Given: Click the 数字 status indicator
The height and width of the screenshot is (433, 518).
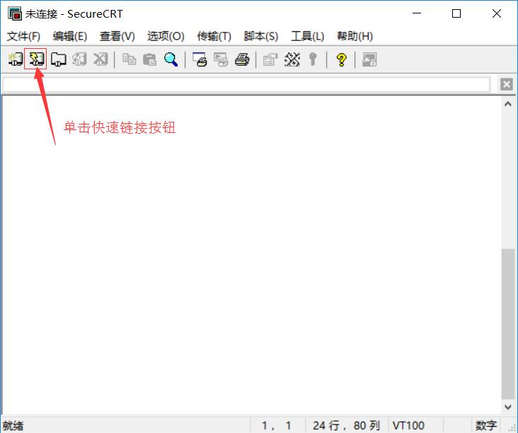Looking at the screenshot, I should (485, 425).
